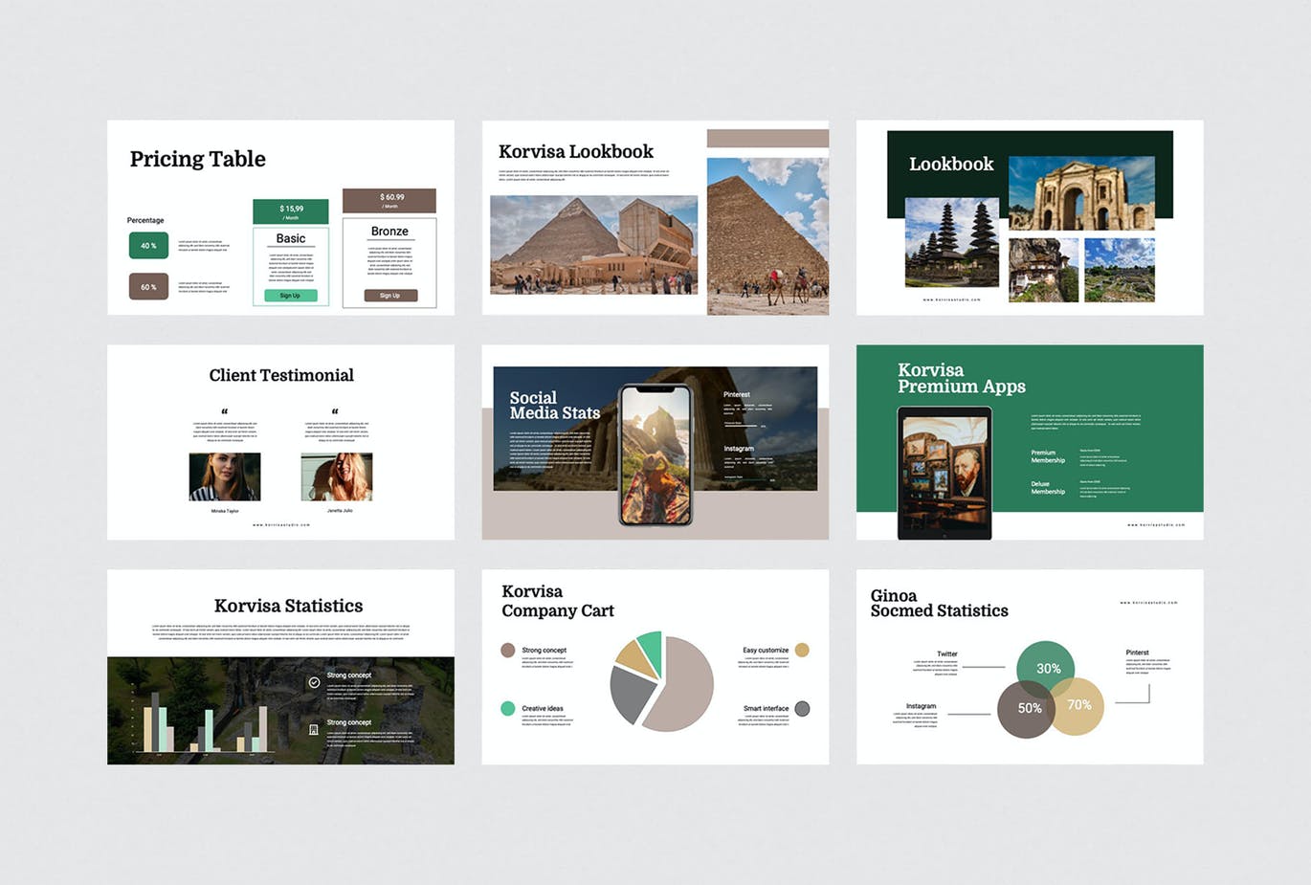Screen dimensions: 1311x885
Task: Click the Korvisa Premium Apps title
Action: tap(962, 378)
